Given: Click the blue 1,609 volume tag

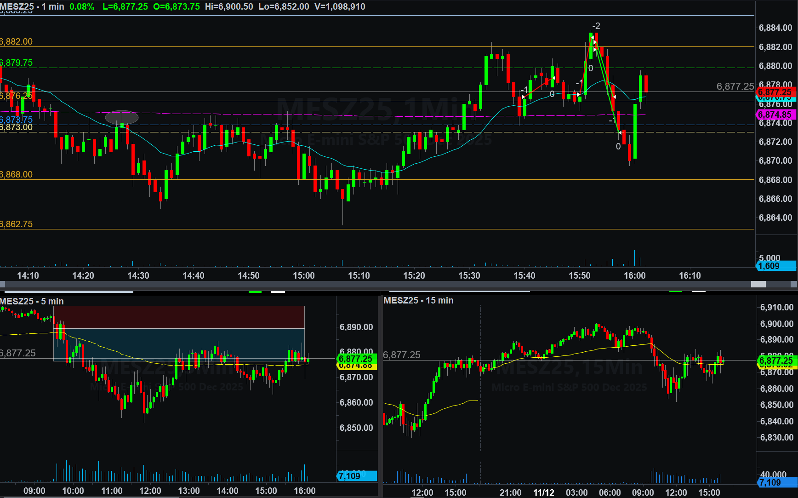Looking at the screenshot, I should click(775, 266).
